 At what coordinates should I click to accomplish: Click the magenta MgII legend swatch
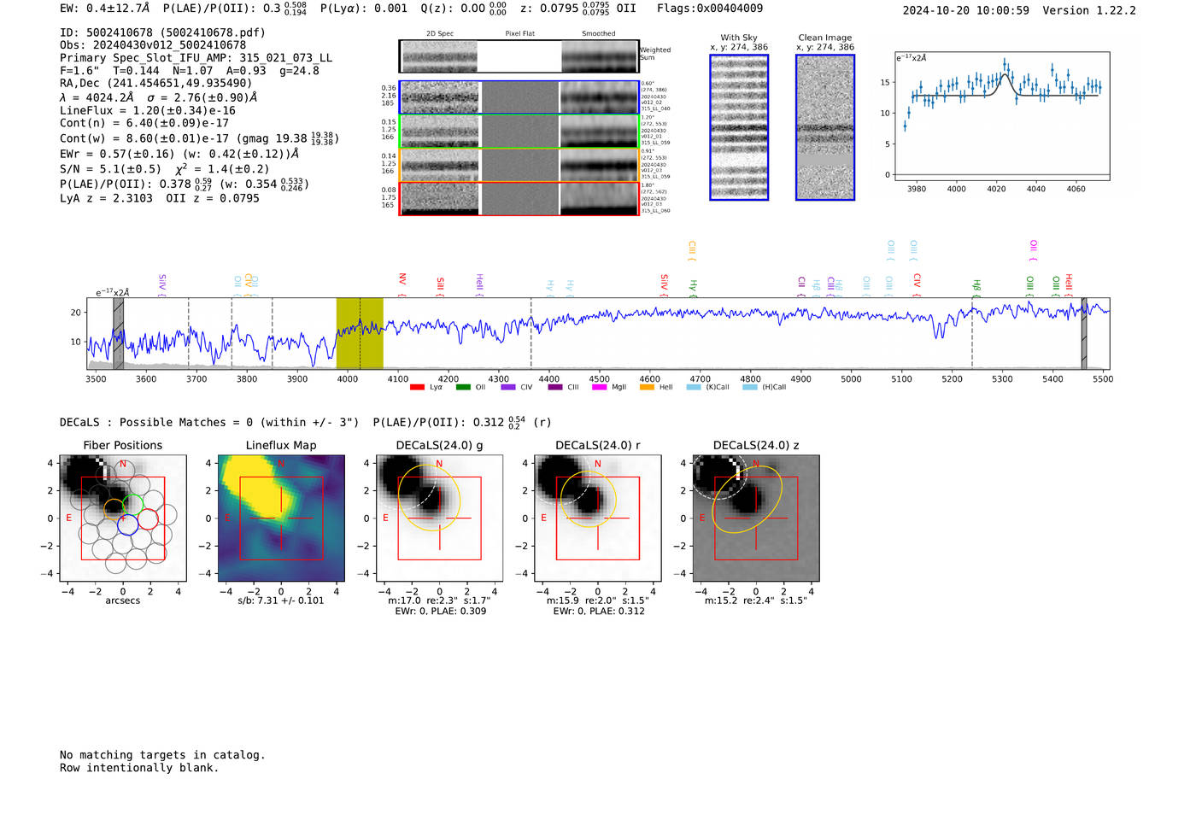click(x=600, y=387)
